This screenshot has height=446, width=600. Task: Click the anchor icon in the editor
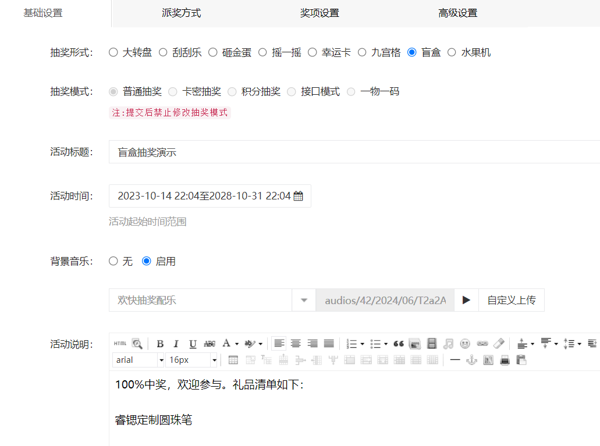pos(471,359)
